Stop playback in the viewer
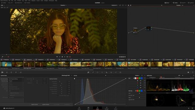This screenshot has width=195, height=110. [x=62, y=57]
